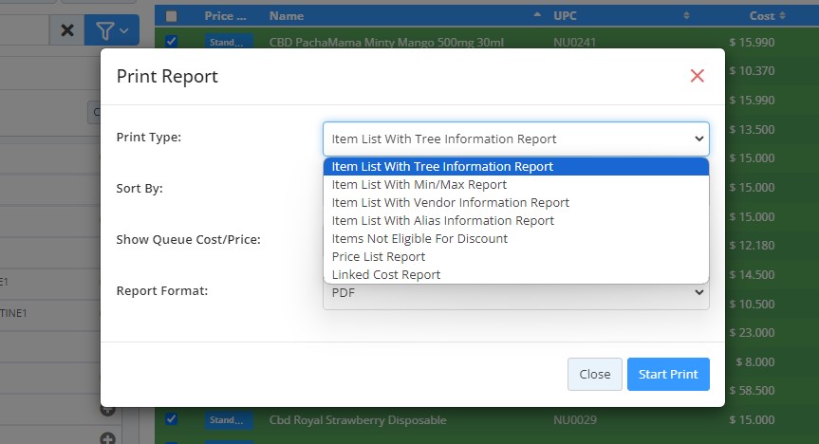Open the Print Type dropdown
Screen dimensions: 819x444
point(516,139)
